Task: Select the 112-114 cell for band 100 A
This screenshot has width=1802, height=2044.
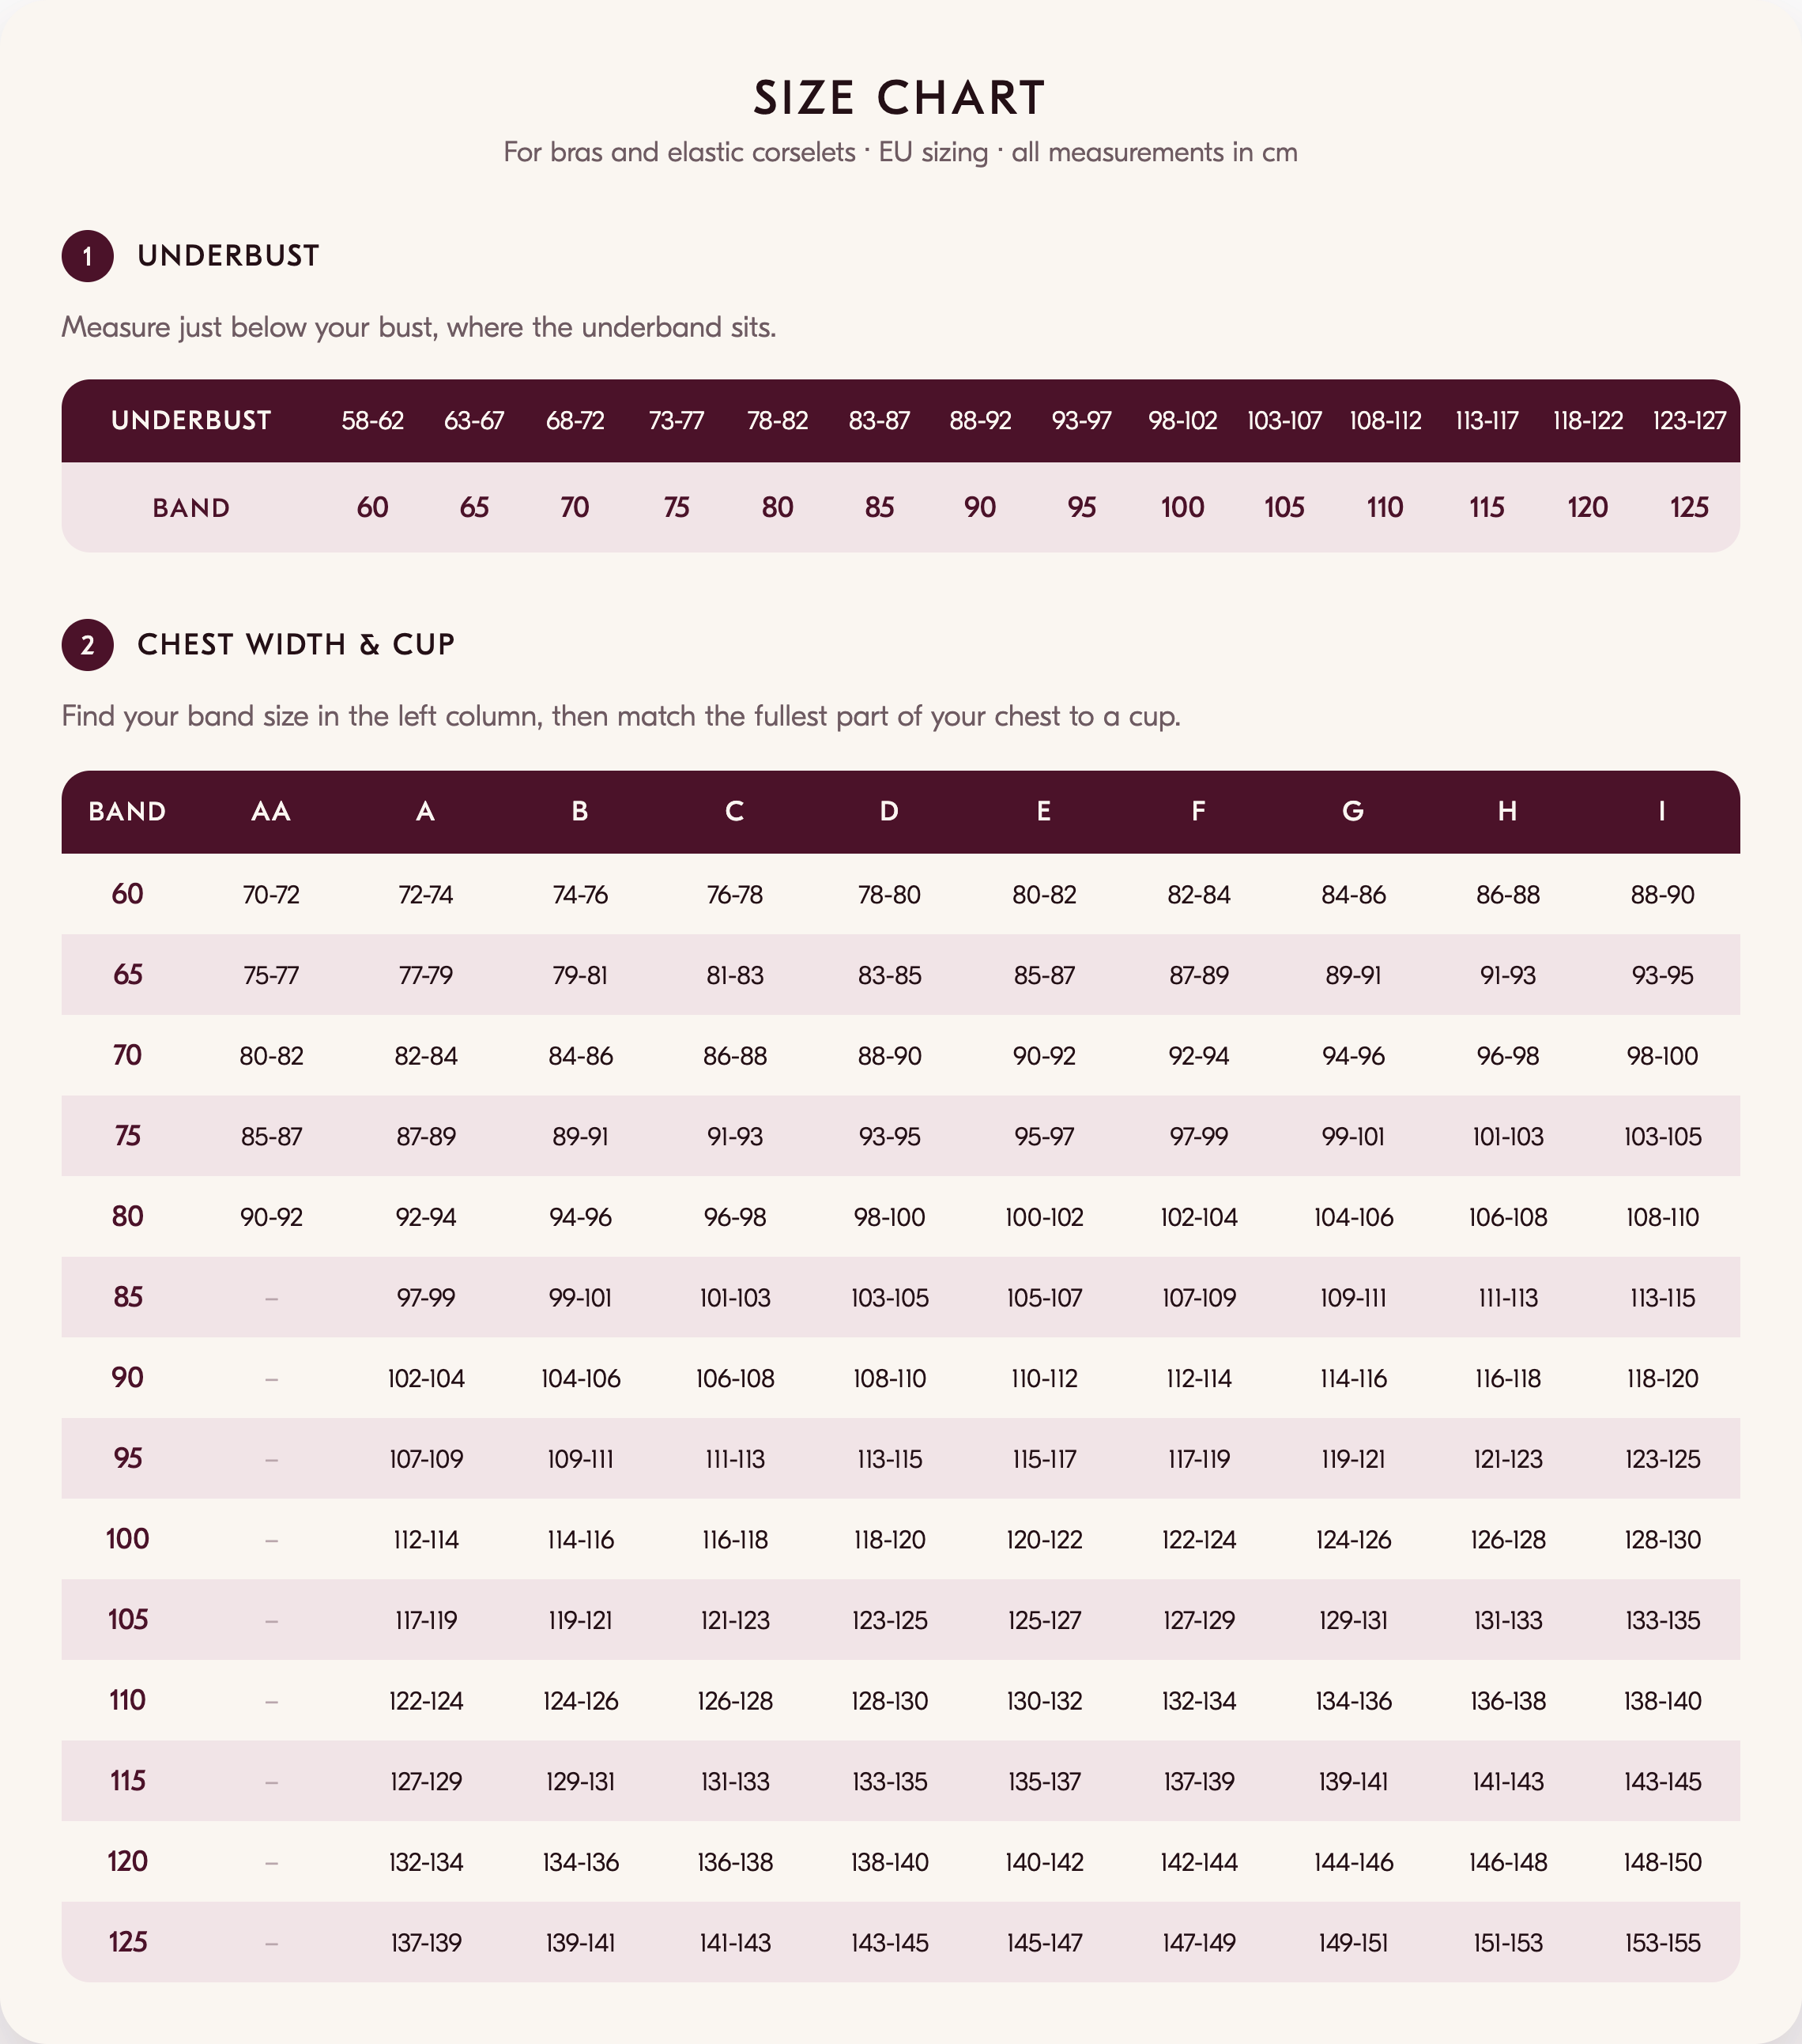Action: coord(426,1540)
